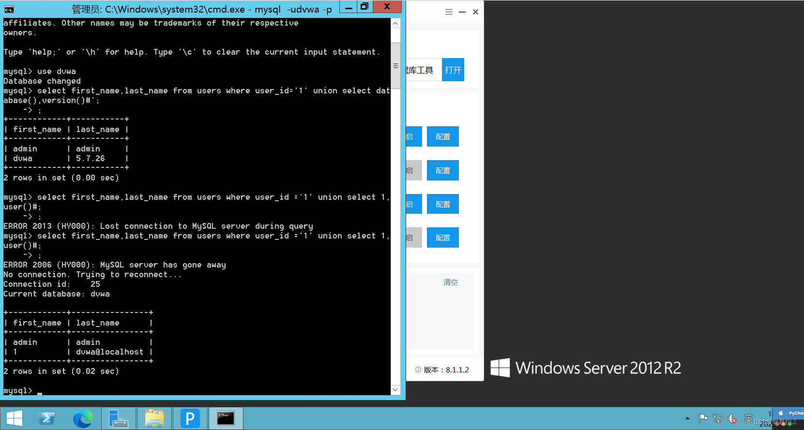This screenshot has width=804, height=430.
Task: Minimize the cmd.exe window
Action: point(349,7)
